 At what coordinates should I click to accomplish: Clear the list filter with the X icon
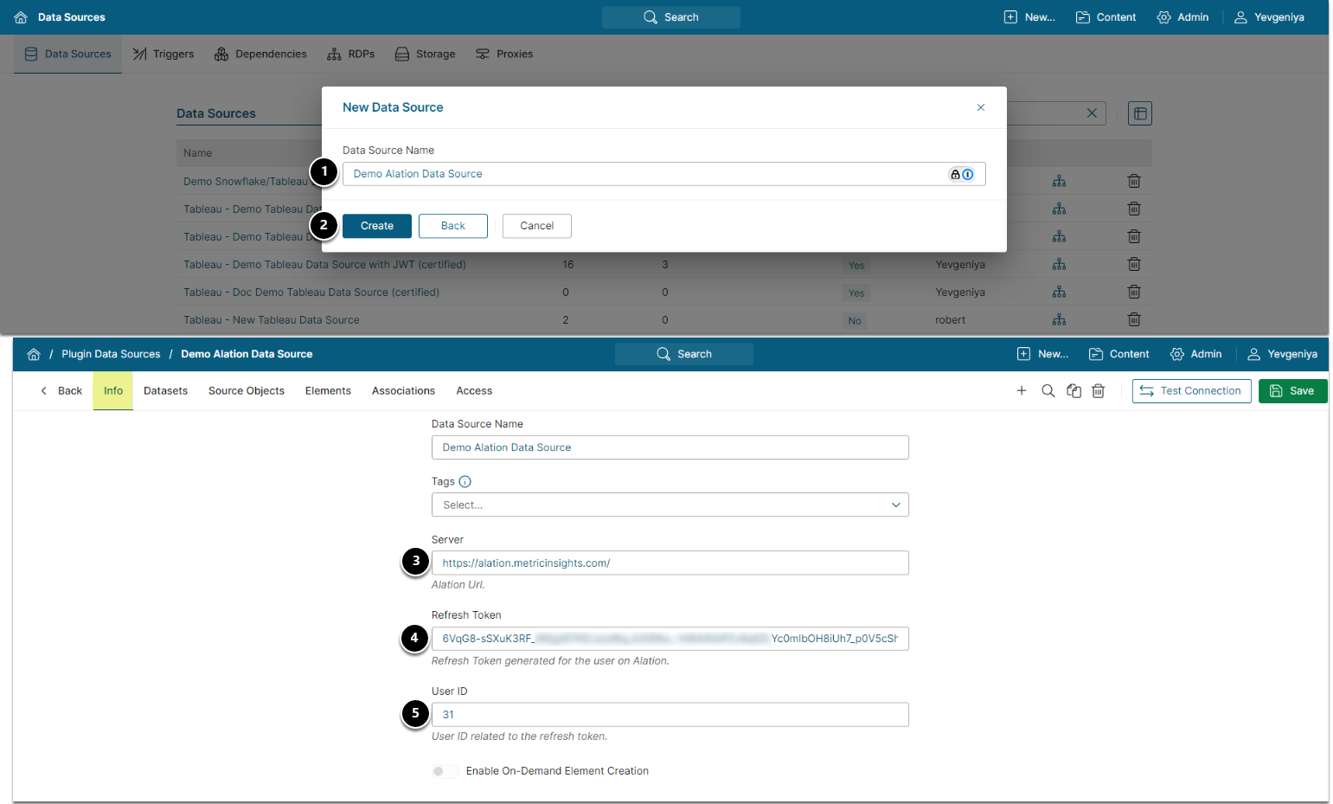[x=1092, y=113]
